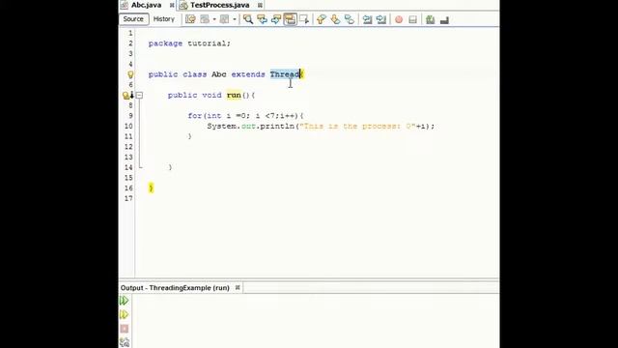The width and height of the screenshot is (618, 348).
Task: Open the Forward history dropdown arrow
Action: point(235,19)
